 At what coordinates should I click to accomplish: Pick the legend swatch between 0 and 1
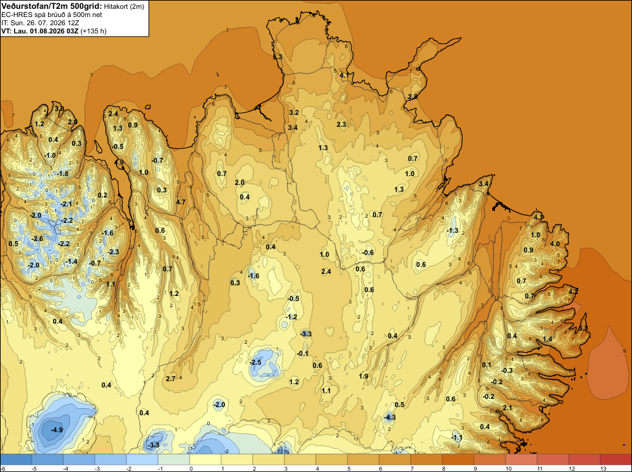tap(205, 459)
